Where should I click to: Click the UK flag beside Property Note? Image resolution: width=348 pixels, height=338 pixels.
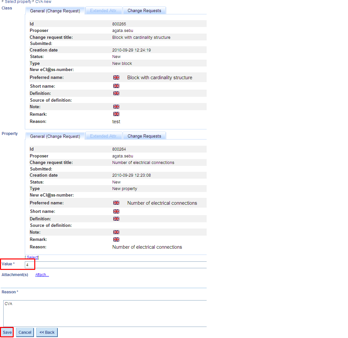116,232
